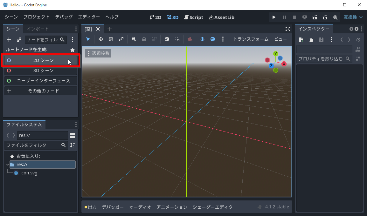The height and width of the screenshot is (216, 367).
Task: Open the ヘルプ menu
Action: [112, 17]
